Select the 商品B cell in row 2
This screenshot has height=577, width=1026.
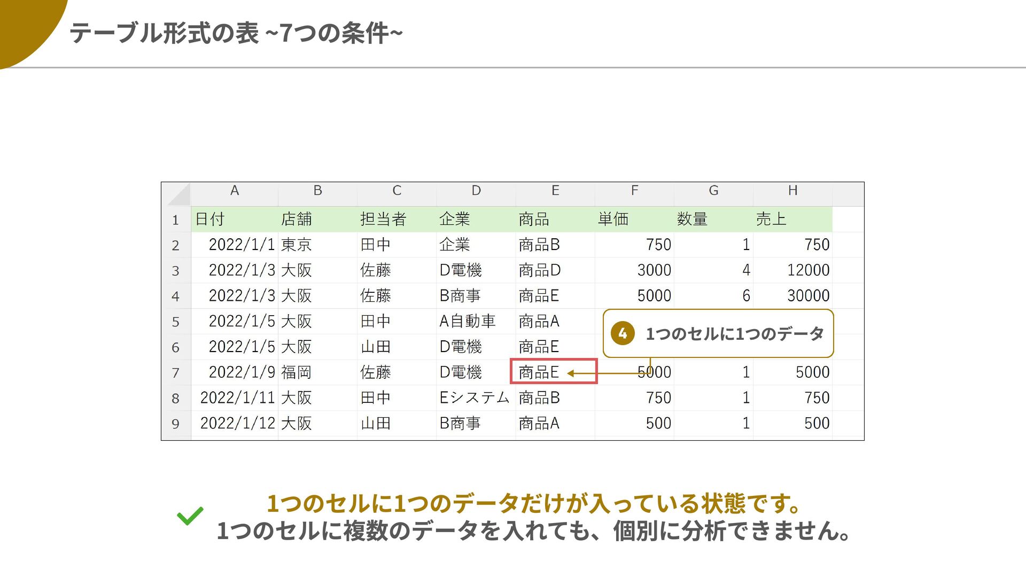(x=555, y=245)
